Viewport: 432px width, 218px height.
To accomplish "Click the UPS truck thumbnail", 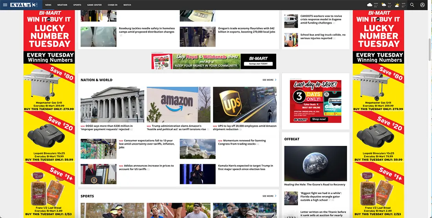I will [x=245, y=105].
